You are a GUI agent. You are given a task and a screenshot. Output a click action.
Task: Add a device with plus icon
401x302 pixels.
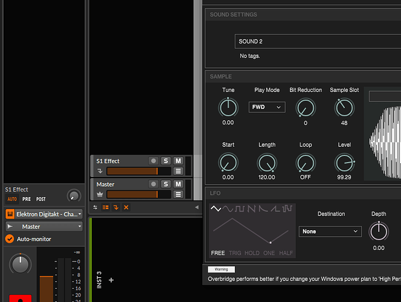111,280
